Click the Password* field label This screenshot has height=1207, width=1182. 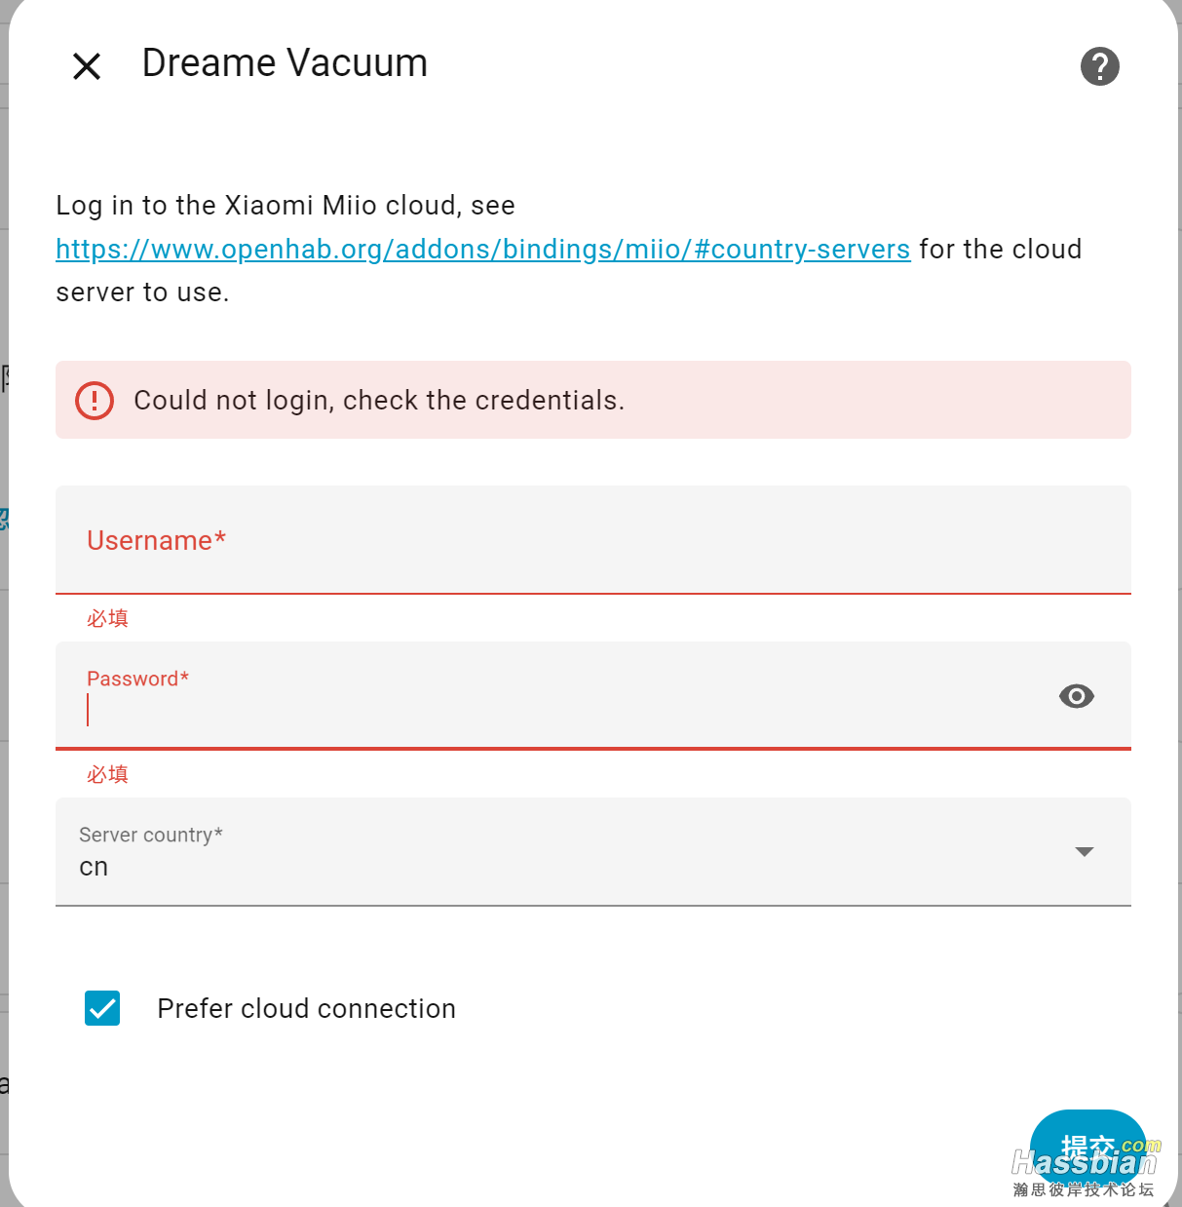(x=137, y=679)
